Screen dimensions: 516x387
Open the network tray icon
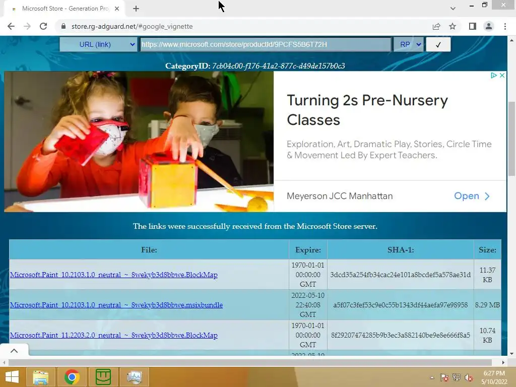(x=457, y=378)
